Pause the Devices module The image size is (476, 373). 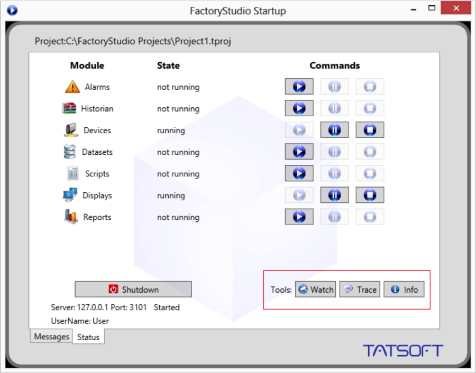334,130
